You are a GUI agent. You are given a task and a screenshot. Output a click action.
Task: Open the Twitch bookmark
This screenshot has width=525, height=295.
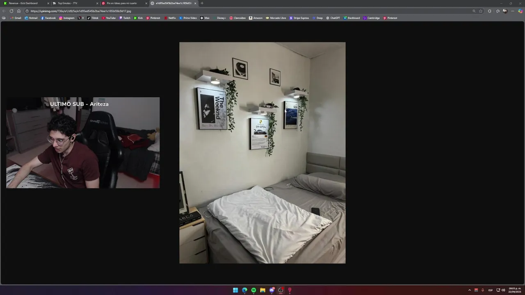pyautogui.click(x=125, y=18)
